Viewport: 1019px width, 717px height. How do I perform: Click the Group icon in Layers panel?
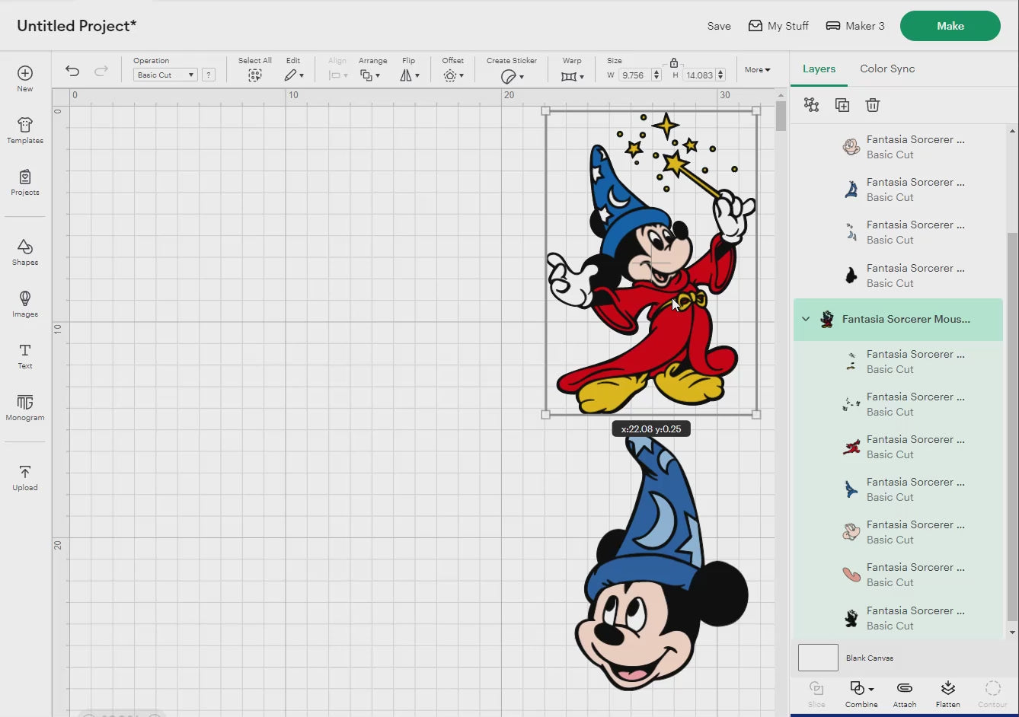[812, 105]
